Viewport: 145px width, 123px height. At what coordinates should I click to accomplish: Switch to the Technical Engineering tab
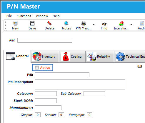click(x=130, y=56)
